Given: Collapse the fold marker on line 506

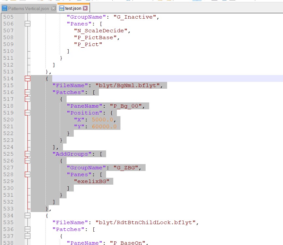Looking at the screenshot, I should (27, 23).
